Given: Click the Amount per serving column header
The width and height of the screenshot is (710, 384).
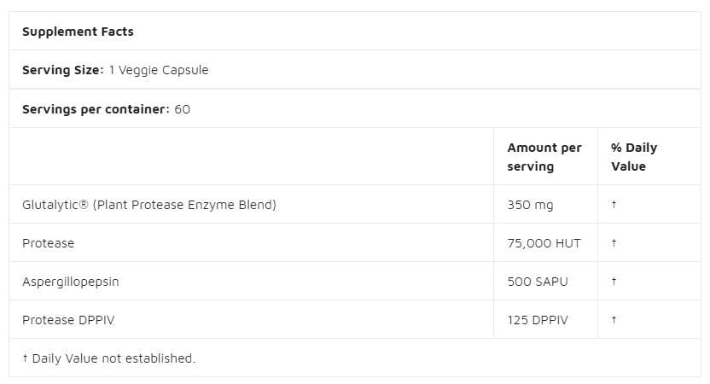Looking at the screenshot, I should click(x=544, y=157).
